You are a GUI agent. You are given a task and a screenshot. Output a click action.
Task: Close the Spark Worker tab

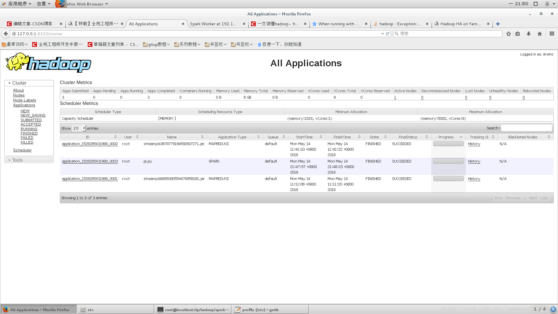(x=244, y=24)
